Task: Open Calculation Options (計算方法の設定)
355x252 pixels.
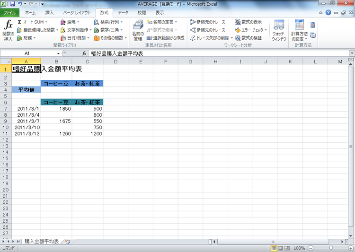Action: pos(299,30)
